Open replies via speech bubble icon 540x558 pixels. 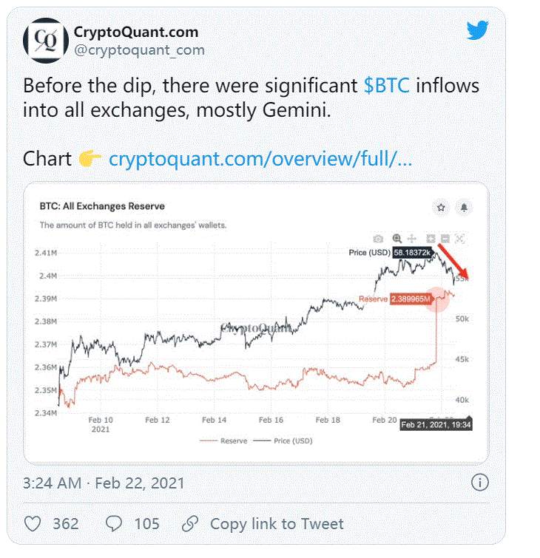tap(114, 524)
